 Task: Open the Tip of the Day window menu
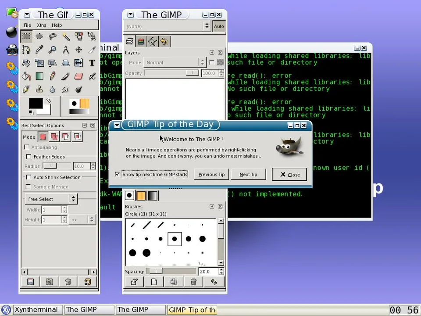click(x=117, y=125)
